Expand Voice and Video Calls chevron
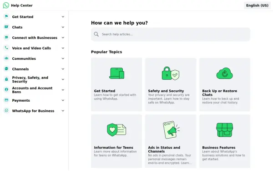 point(63,48)
